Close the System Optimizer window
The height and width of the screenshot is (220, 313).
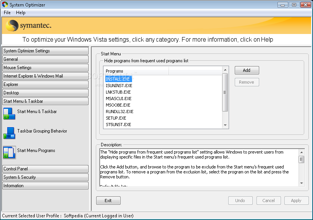pyautogui.click(x=306, y=5)
